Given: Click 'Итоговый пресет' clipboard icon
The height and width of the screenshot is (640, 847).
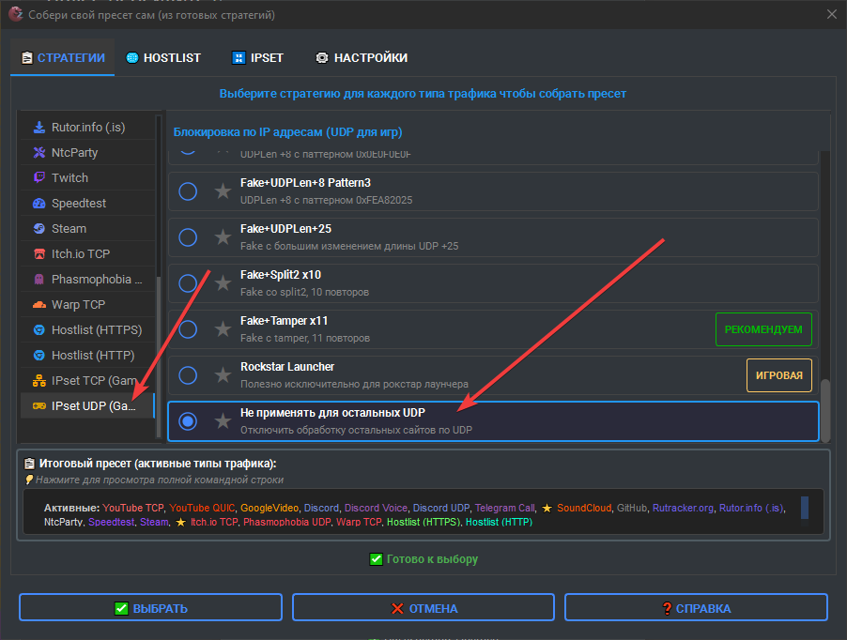Looking at the screenshot, I should [29, 464].
